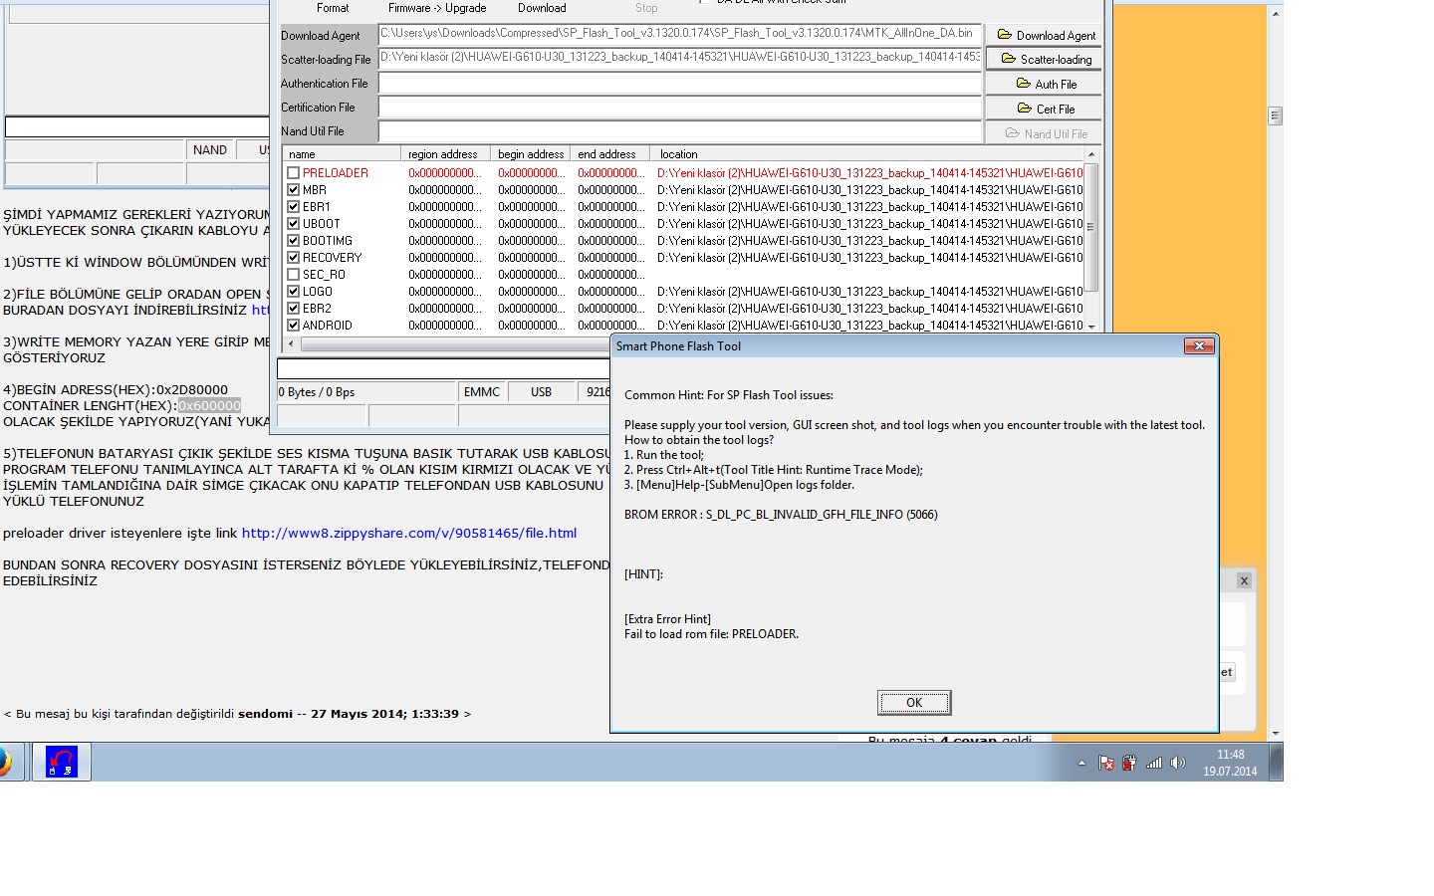Click the Download toolbar item
Image resolution: width=1434 pixels, height=896 pixels.
point(542,8)
